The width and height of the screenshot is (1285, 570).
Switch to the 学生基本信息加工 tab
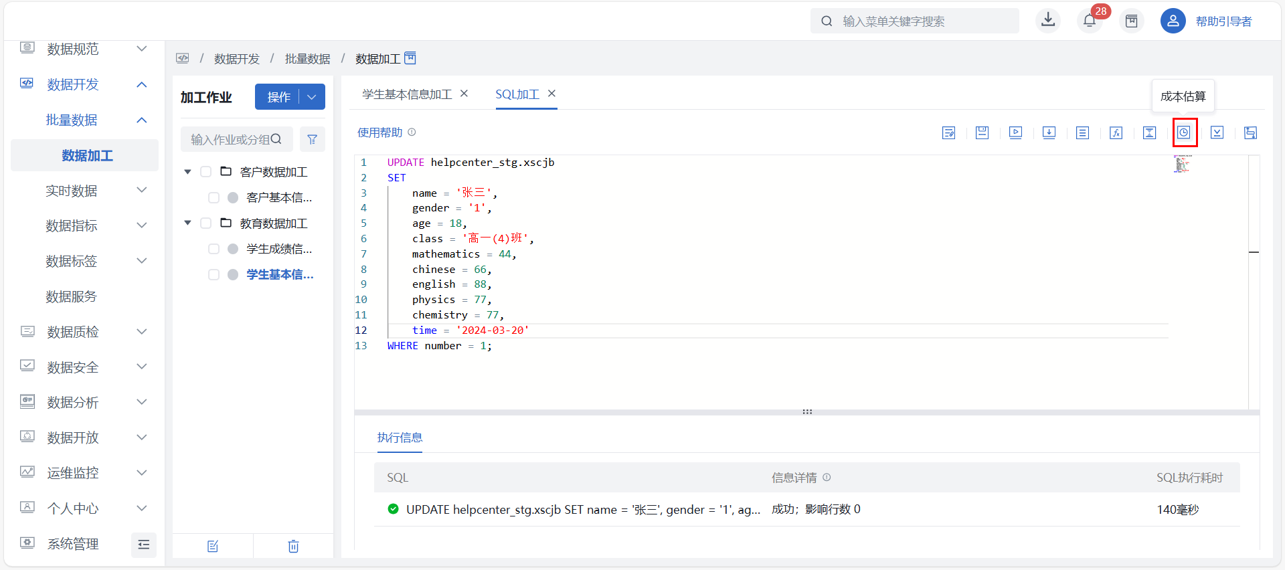pos(407,94)
